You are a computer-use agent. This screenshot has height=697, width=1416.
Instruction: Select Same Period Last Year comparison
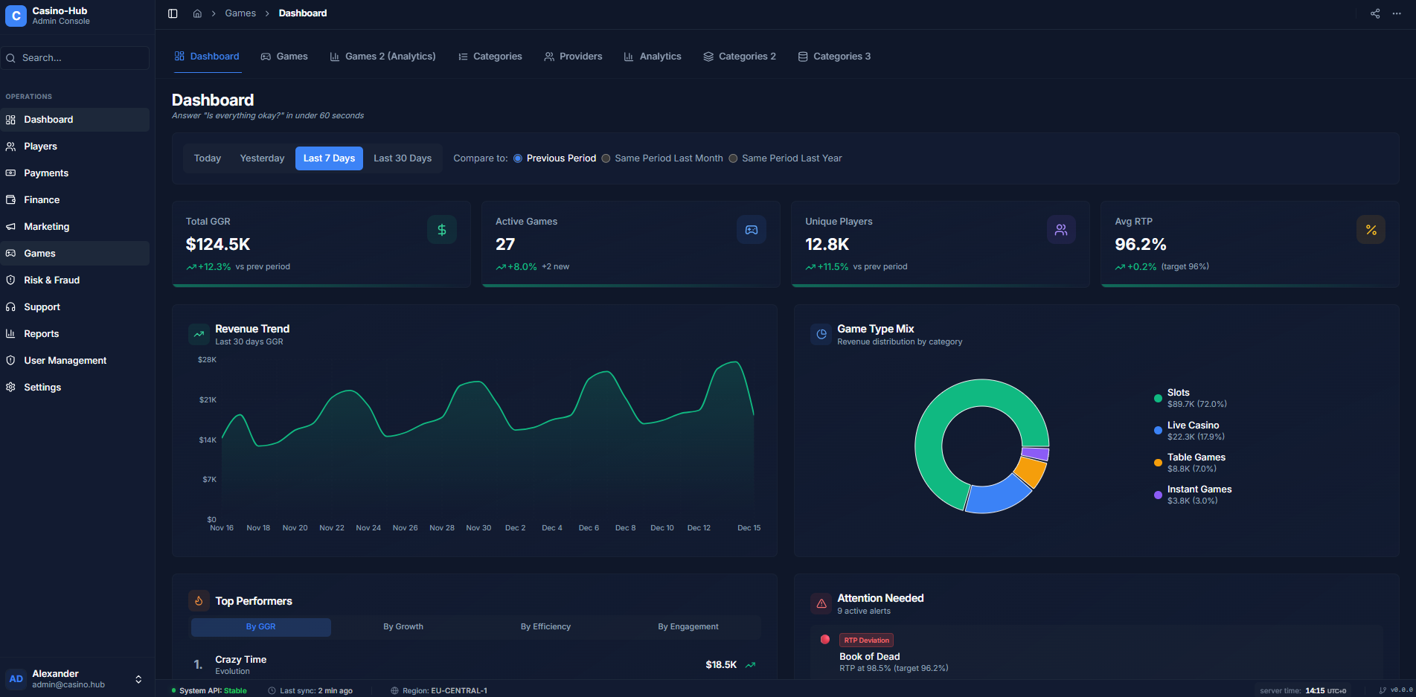click(x=734, y=158)
